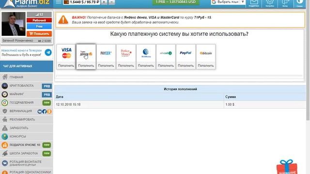Open МАЙНИНГ in the sidebar
The width and height of the screenshot is (310, 174).
[x=27, y=94]
